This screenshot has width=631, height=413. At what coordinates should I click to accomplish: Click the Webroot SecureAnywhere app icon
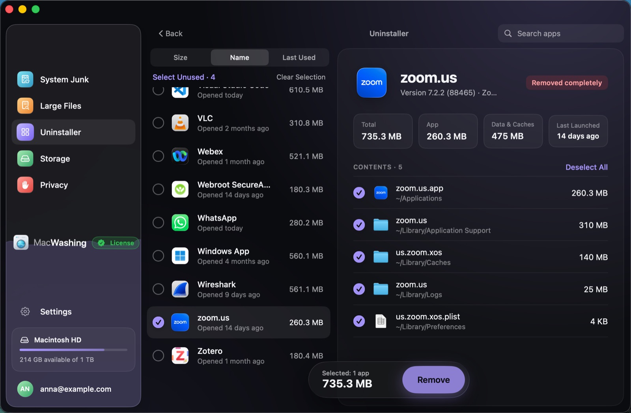(x=180, y=189)
